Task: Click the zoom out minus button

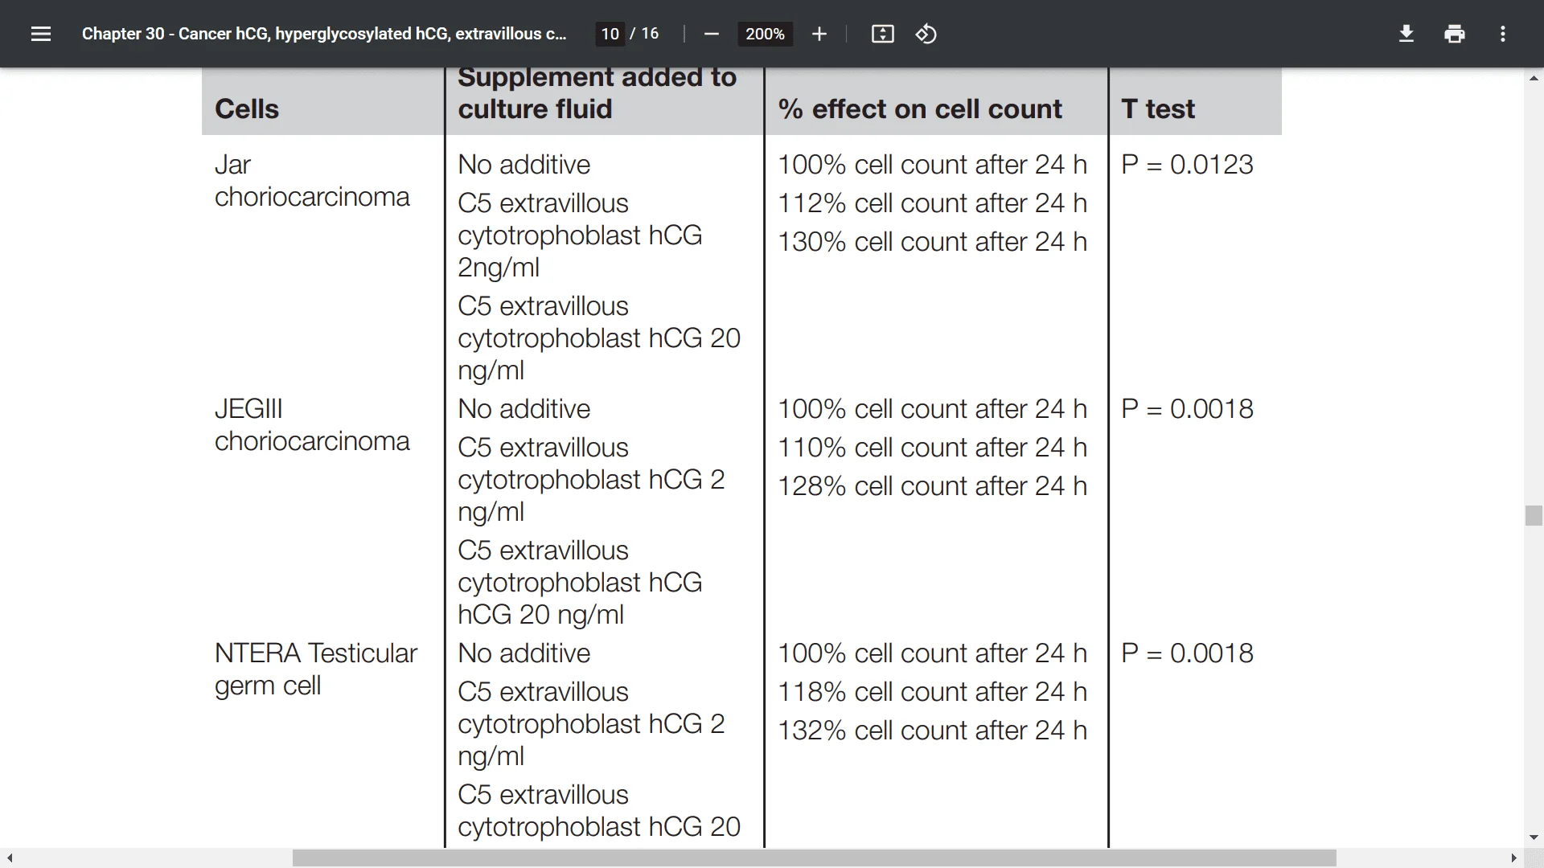Action: coord(712,35)
